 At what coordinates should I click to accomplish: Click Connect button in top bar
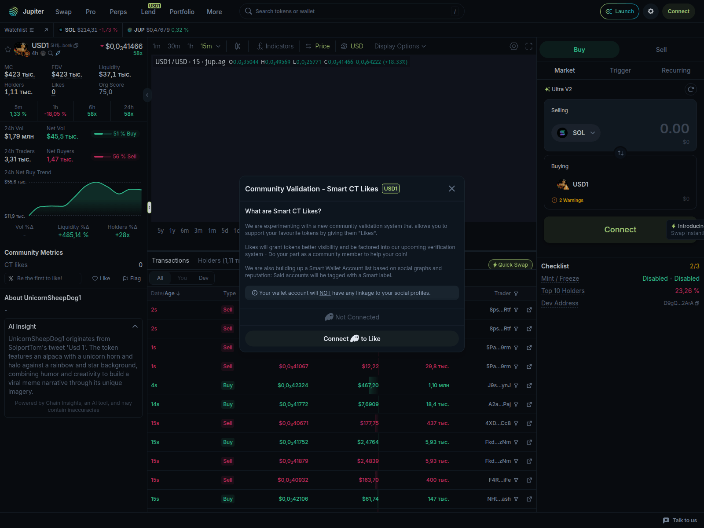point(678,11)
